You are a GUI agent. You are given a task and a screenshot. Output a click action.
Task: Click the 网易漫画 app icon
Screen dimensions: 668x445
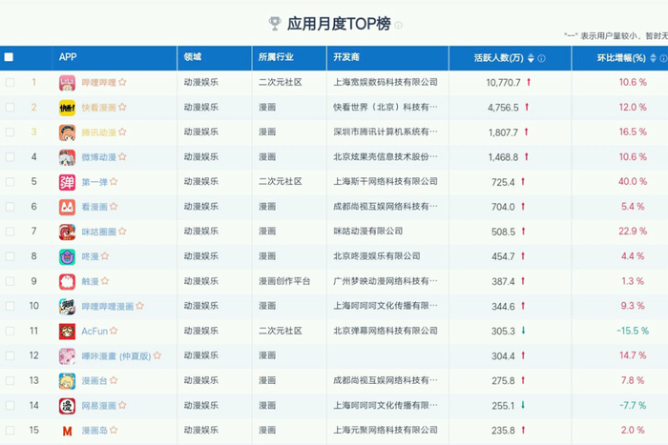(x=68, y=406)
